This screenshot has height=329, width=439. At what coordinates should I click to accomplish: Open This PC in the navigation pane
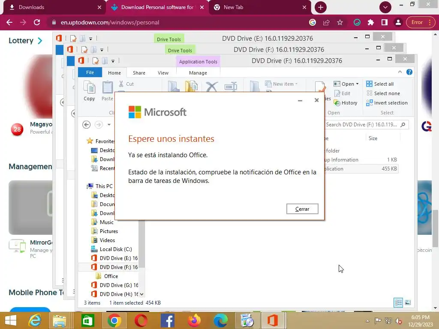(x=100, y=186)
